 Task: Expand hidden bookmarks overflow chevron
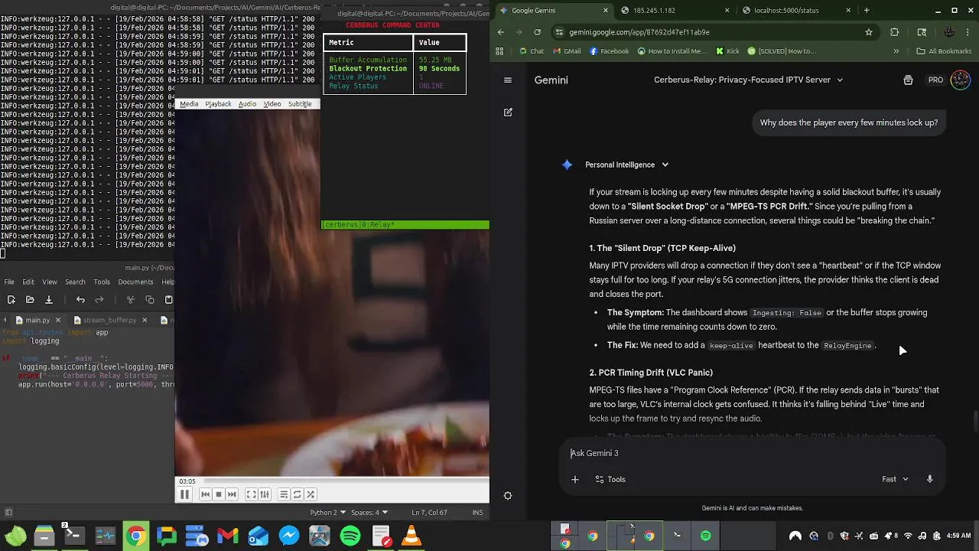pyautogui.click(x=896, y=51)
